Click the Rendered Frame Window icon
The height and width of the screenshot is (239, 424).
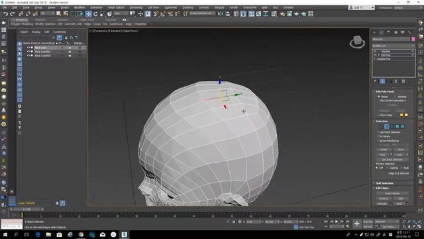pyautogui.click(x=290, y=14)
